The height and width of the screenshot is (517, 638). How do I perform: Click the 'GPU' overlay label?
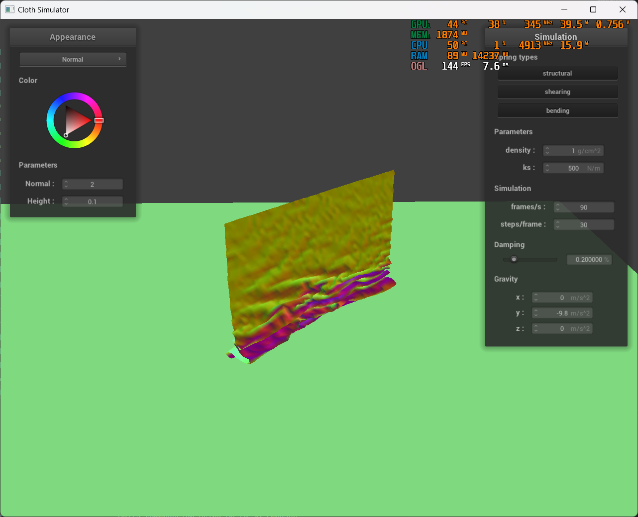[421, 24]
